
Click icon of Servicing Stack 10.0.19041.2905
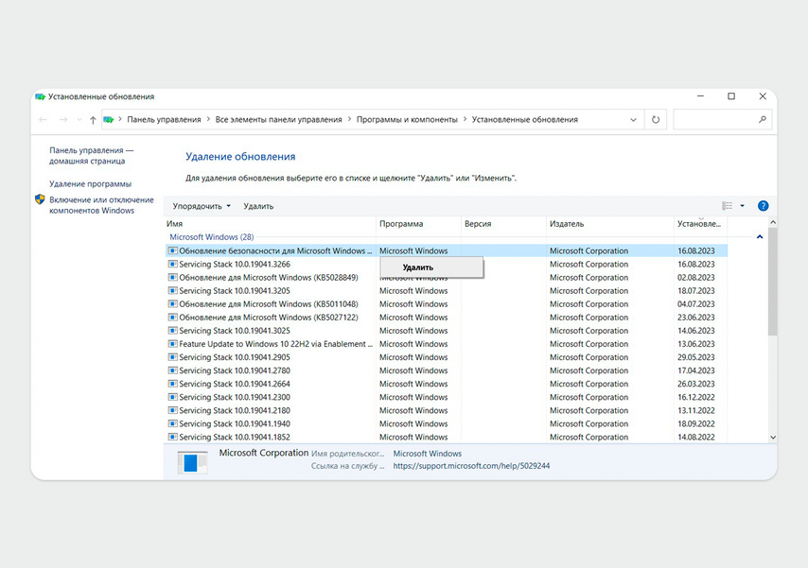tap(172, 357)
